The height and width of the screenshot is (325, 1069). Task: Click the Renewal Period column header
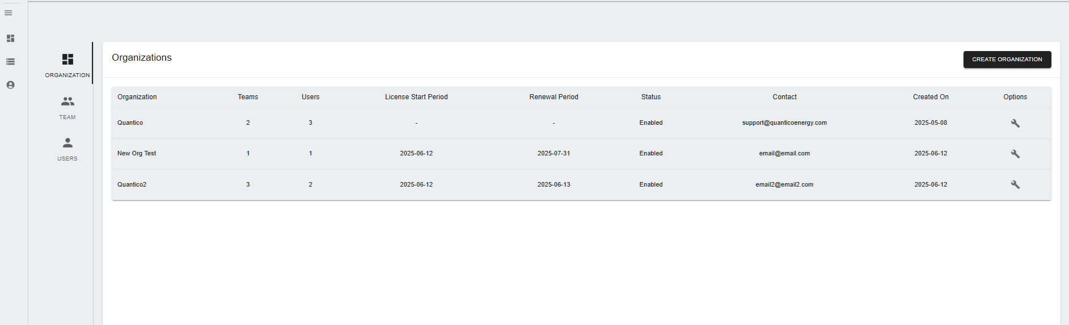point(554,97)
